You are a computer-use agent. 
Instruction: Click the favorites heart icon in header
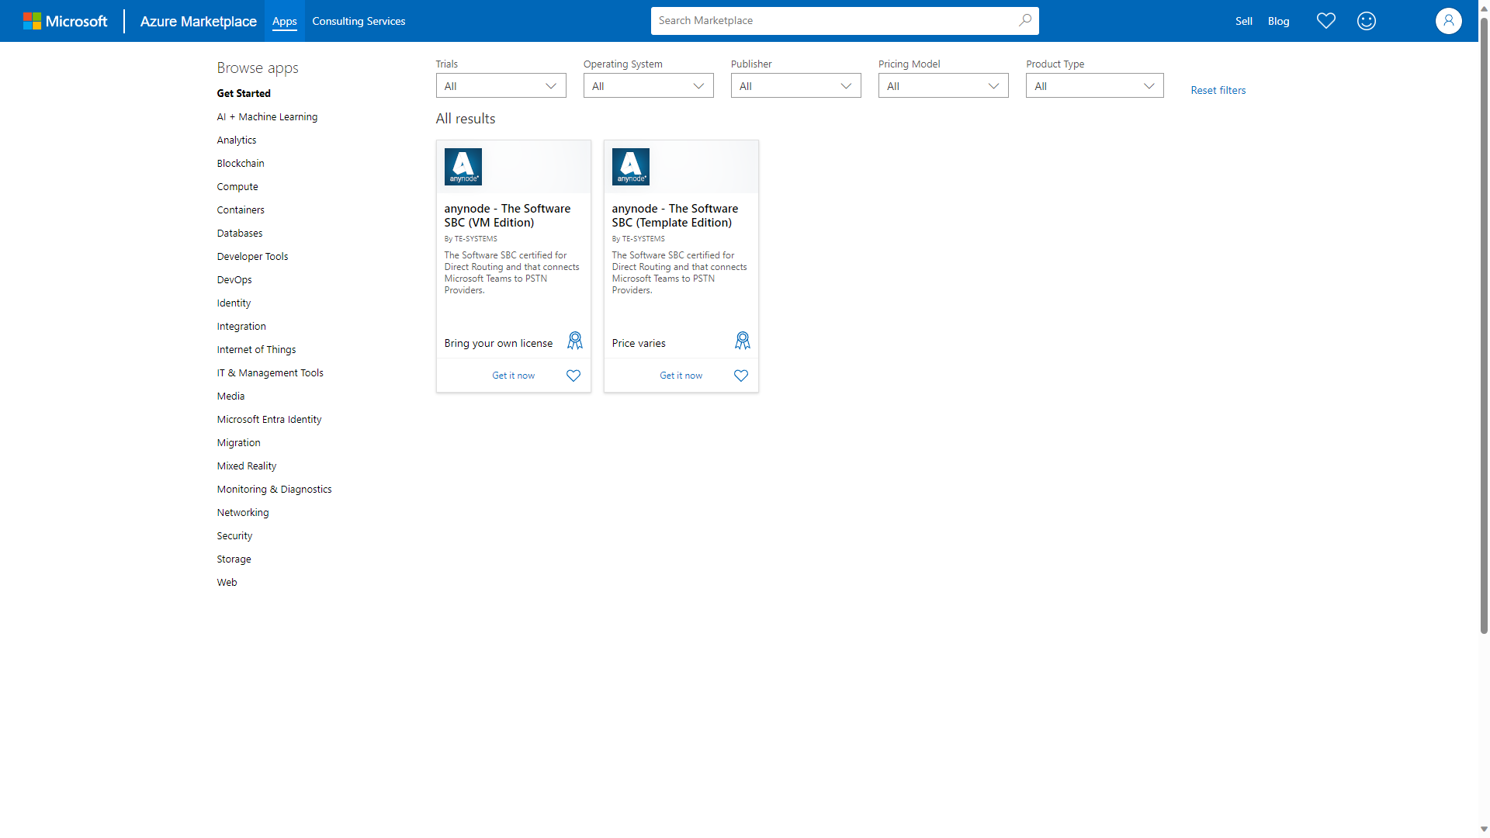(1327, 20)
